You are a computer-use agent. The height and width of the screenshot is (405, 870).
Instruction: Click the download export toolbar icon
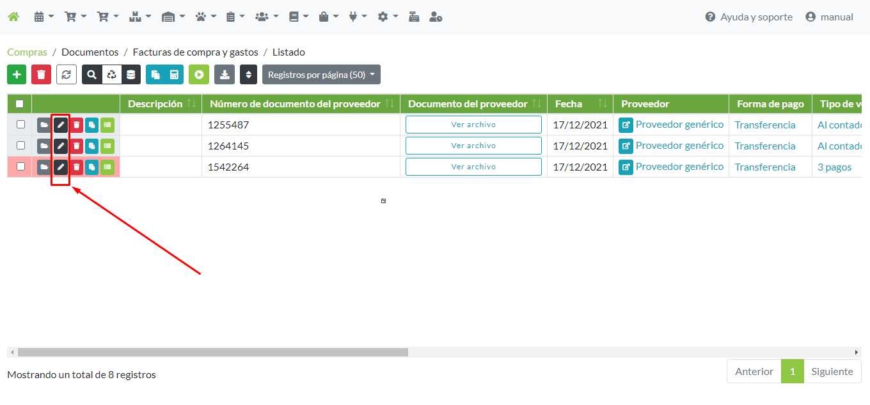click(x=225, y=75)
